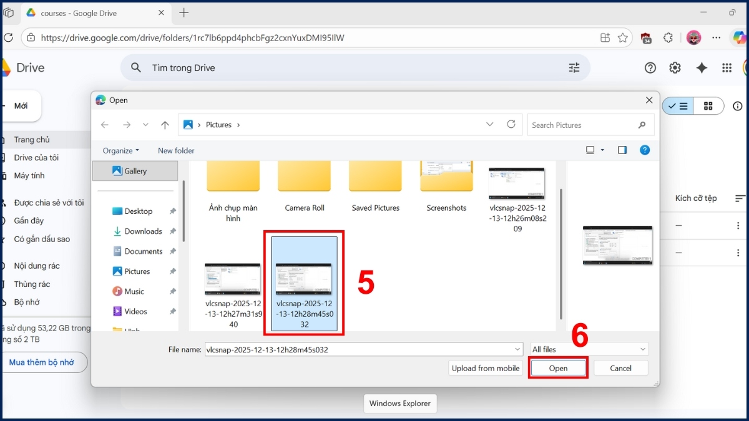This screenshot has height=421, width=749.
Task: Toggle the preview pane icon
Action: click(622, 150)
